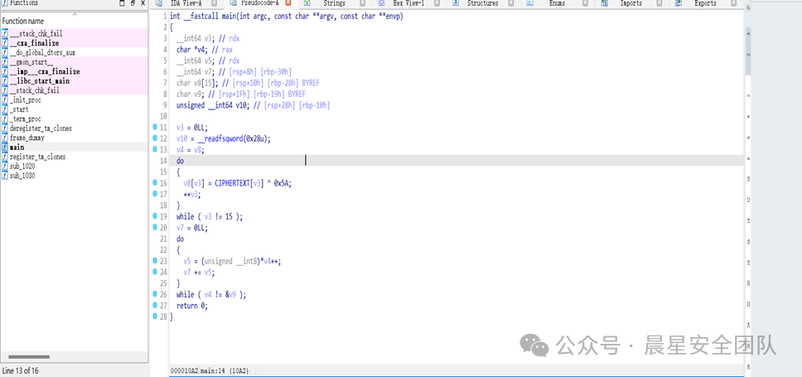Toggle breakpoint dot on line 11
This screenshot has width=802, height=377.
pos(155,128)
